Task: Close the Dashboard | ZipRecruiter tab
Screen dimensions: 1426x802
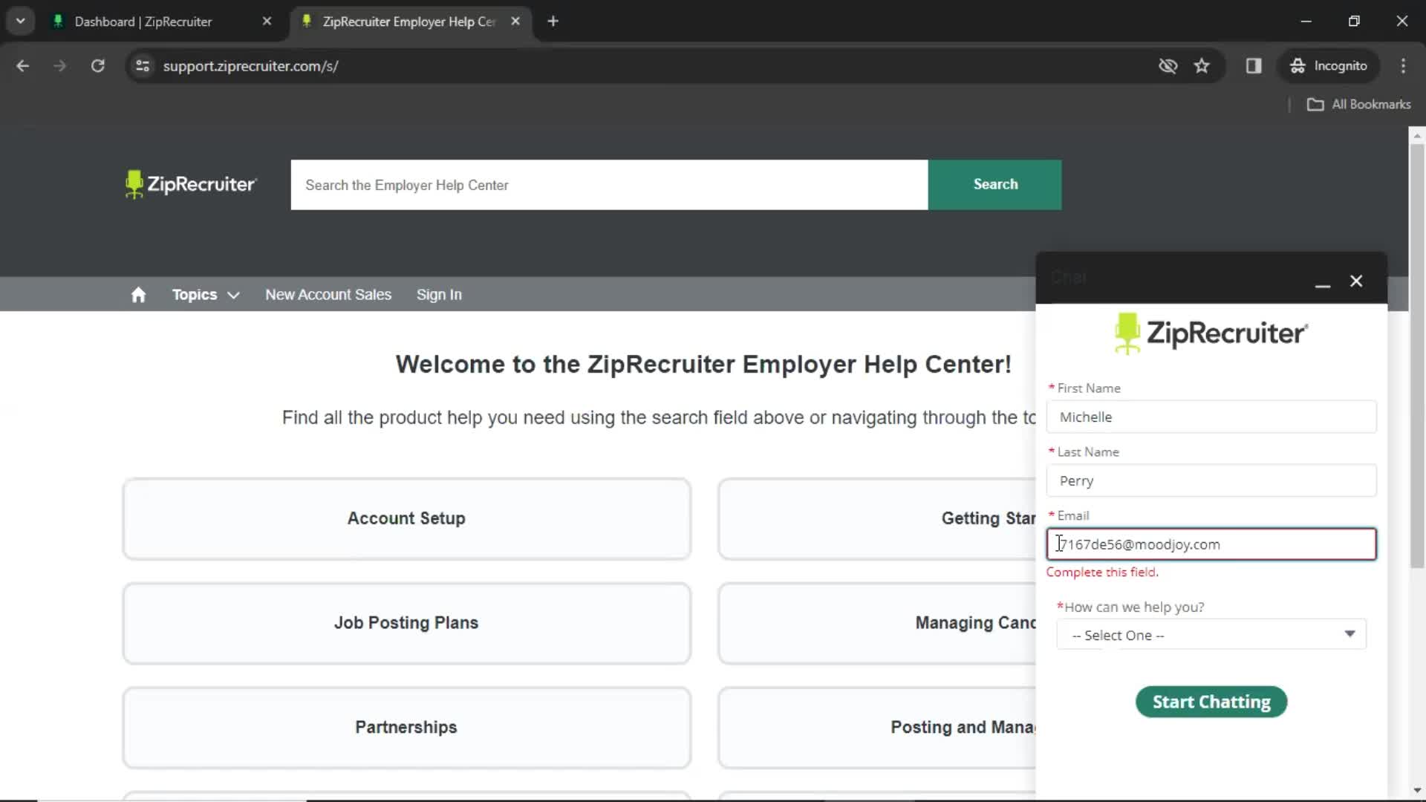Action: click(x=267, y=22)
